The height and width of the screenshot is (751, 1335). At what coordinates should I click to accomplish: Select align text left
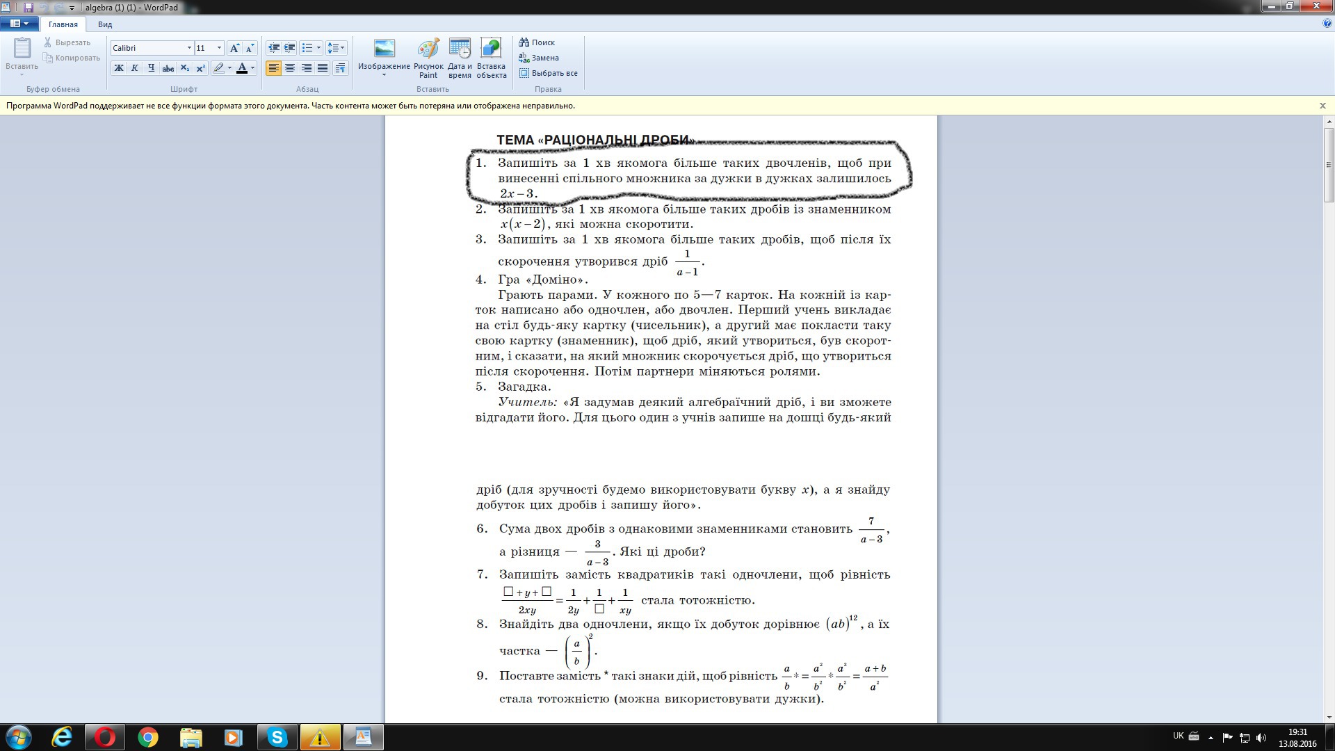tap(274, 68)
